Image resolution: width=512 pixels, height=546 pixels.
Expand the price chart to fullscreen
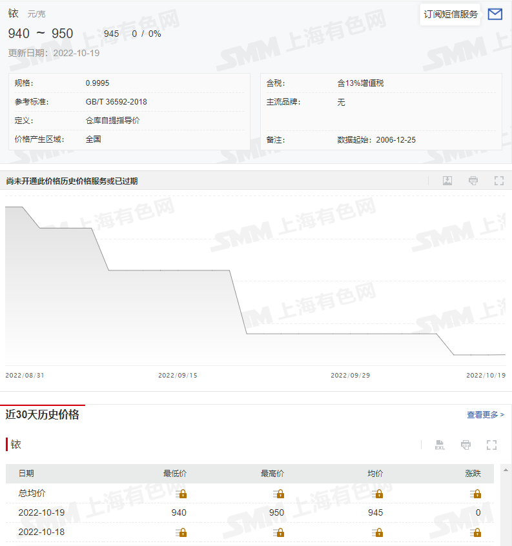click(x=498, y=181)
